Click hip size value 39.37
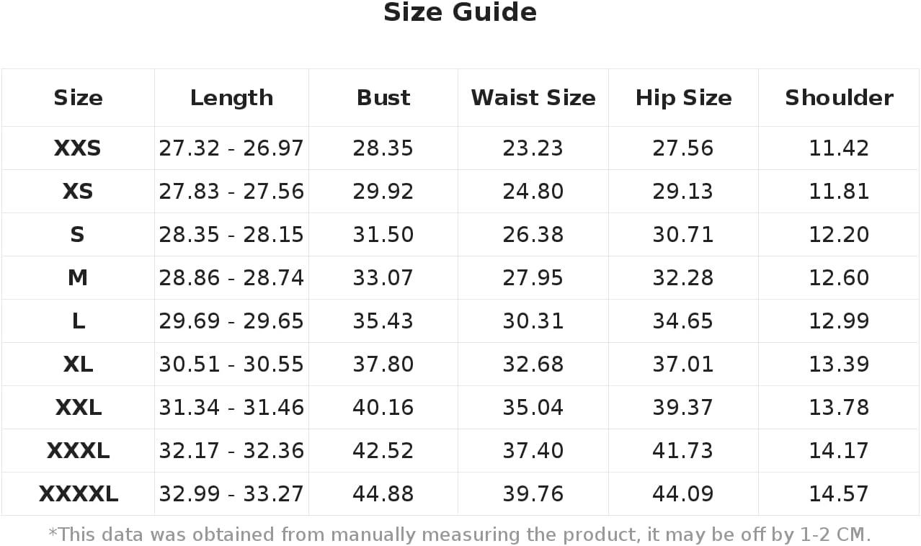Image resolution: width=921 pixels, height=546 pixels. coord(683,408)
